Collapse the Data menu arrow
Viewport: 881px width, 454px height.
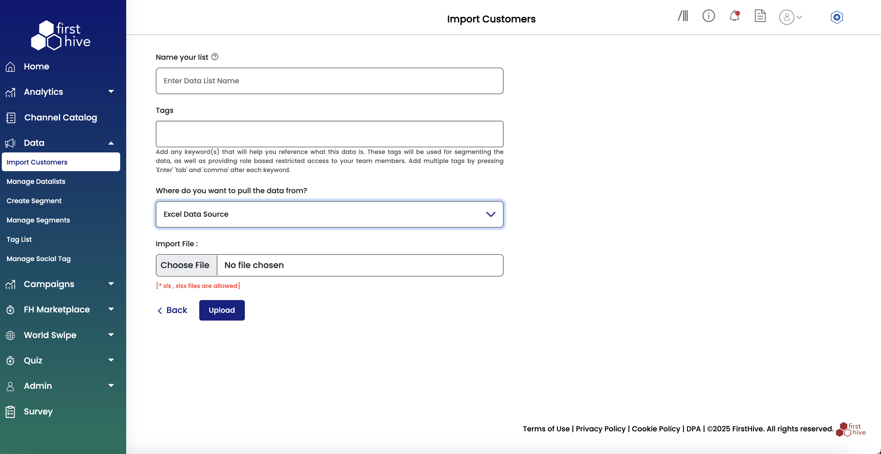tap(111, 143)
